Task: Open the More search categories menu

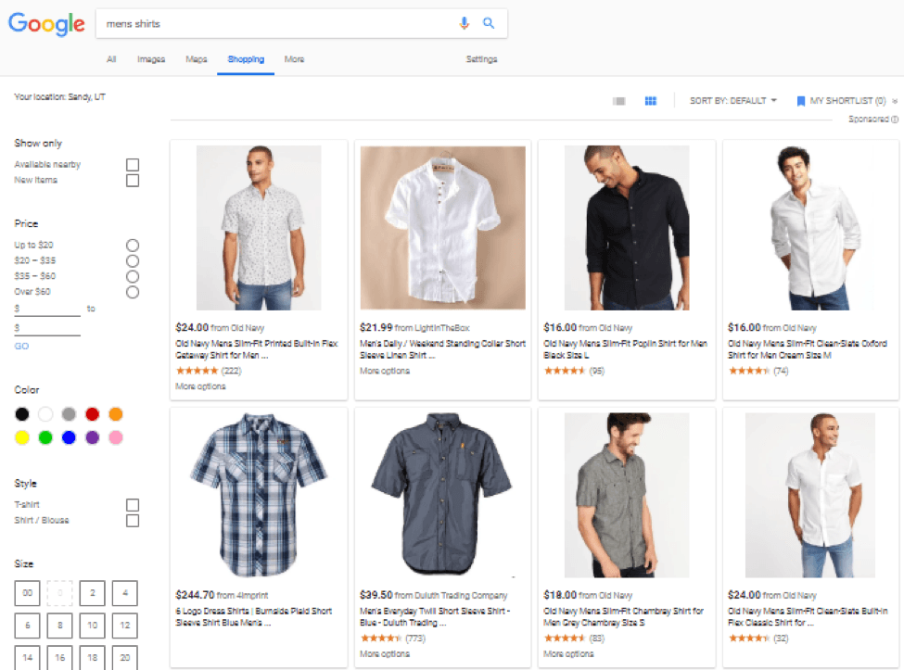Action: [x=294, y=59]
